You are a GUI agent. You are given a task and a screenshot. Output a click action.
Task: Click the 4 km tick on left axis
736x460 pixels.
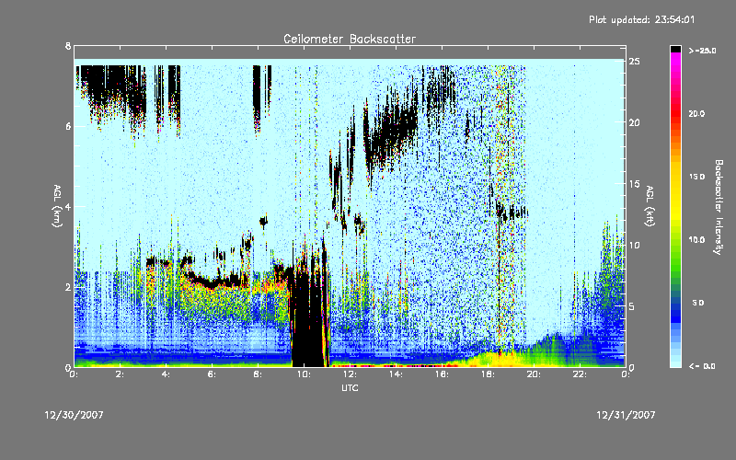(x=68, y=206)
